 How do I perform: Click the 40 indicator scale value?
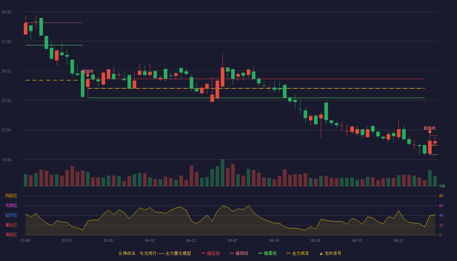point(441,215)
